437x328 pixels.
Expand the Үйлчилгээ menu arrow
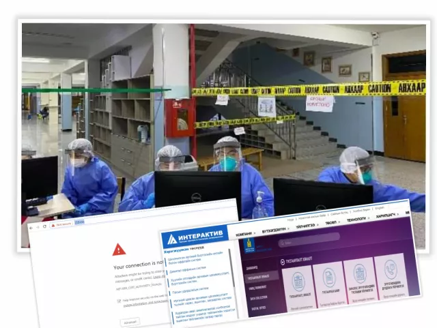click(318, 224)
